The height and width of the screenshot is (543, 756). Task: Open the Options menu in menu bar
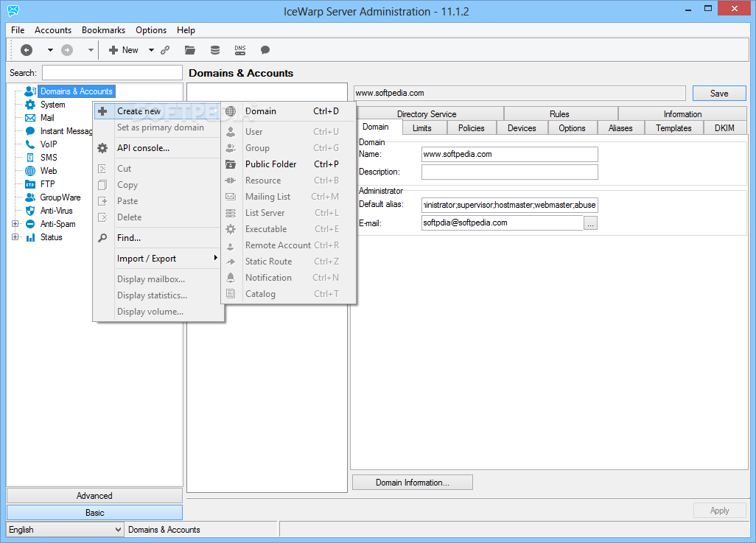151,30
